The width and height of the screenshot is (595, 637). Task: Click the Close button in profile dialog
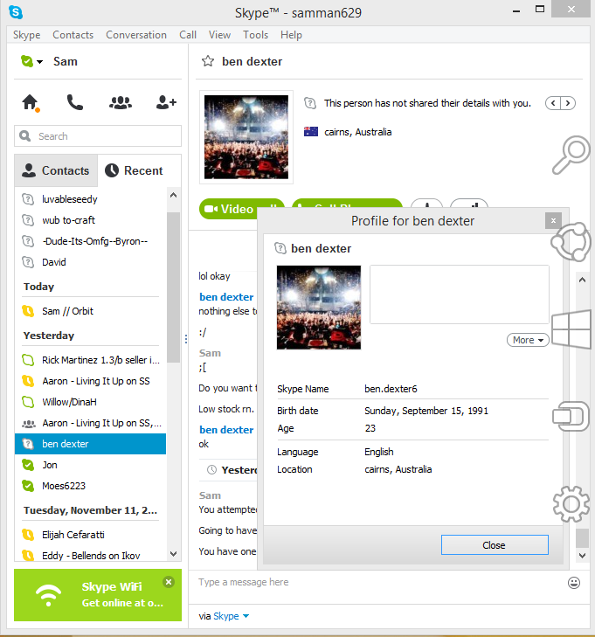(x=495, y=544)
